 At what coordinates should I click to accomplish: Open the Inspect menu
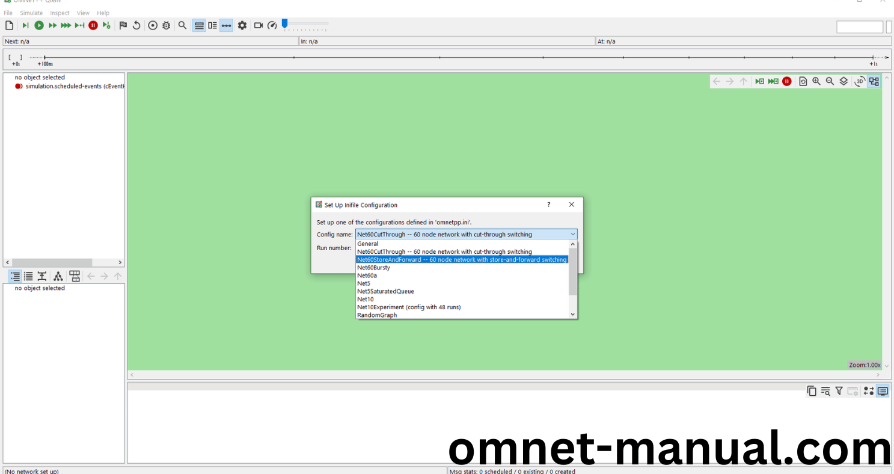[60, 13]
